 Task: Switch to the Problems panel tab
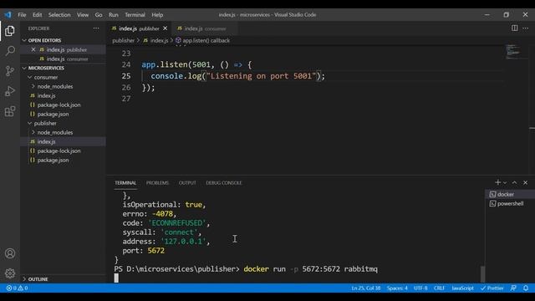[157, 183]
